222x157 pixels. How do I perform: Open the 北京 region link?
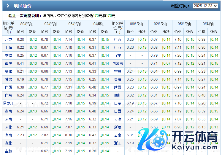coord(9,40)
